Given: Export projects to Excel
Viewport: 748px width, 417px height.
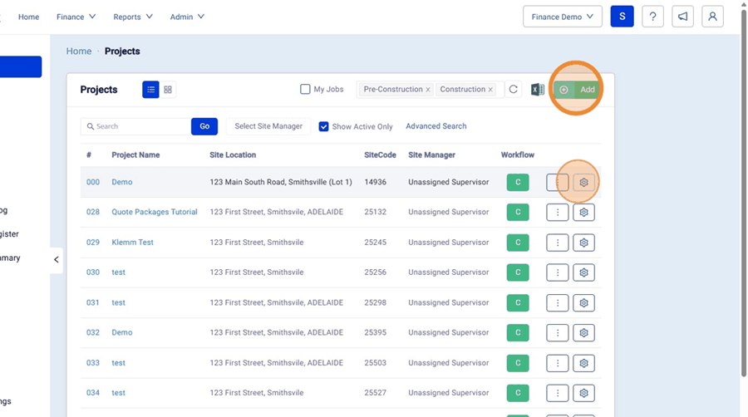Looking at the screenshot, I should tap(538, 90).
